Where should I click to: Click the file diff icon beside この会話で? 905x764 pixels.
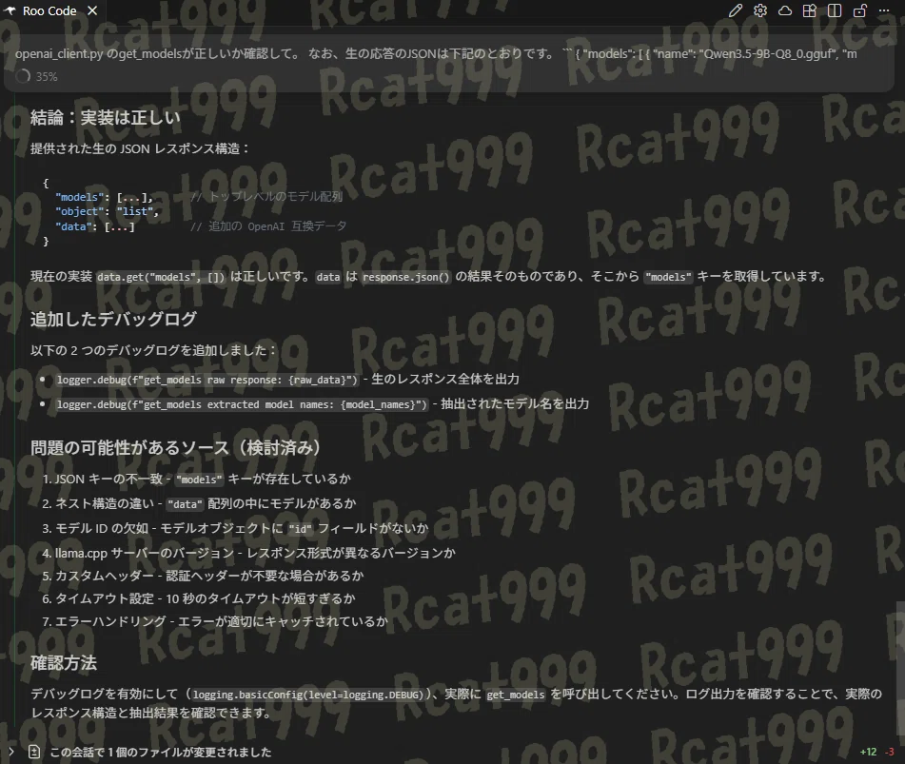click(x=34, y=752)
